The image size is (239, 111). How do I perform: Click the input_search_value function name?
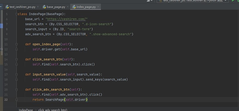coord(49,75)
